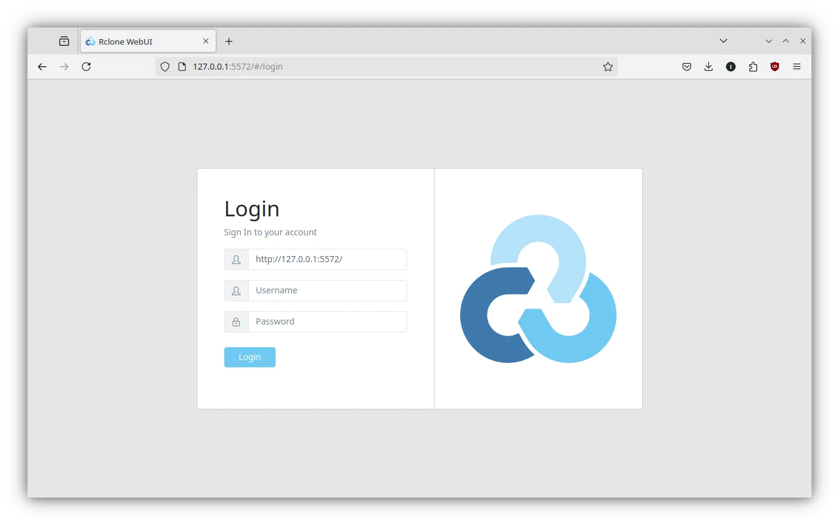Open the Extensions puzzle menu
The height and width of the screenshot is (525, 839).
tap(753, 67)
